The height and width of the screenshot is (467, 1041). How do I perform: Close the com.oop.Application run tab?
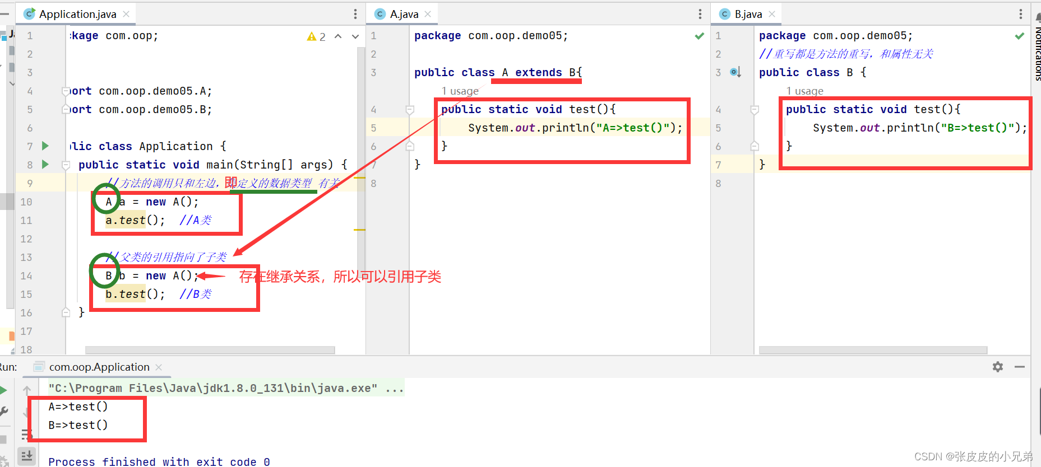click(x=159, y=367)
